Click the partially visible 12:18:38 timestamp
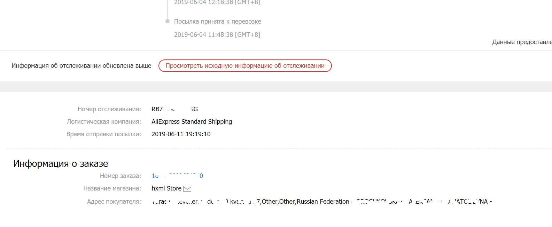Screen dimensions: 552x227 click(x=217, y=2)
